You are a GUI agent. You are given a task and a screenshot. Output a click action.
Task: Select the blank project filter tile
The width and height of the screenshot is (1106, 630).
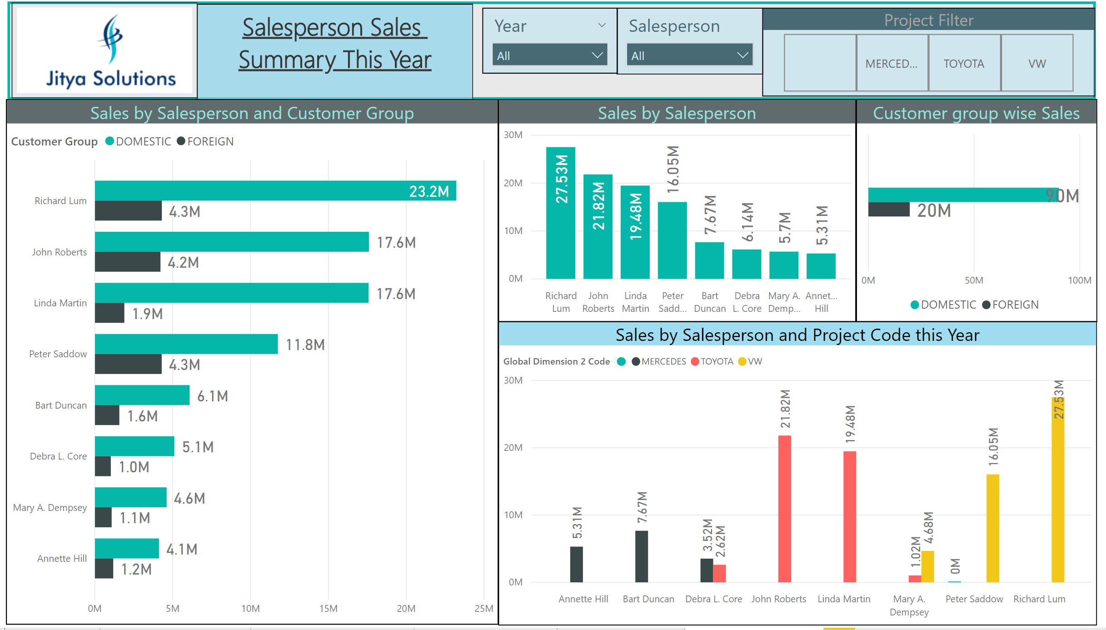[x=820, y=63]
